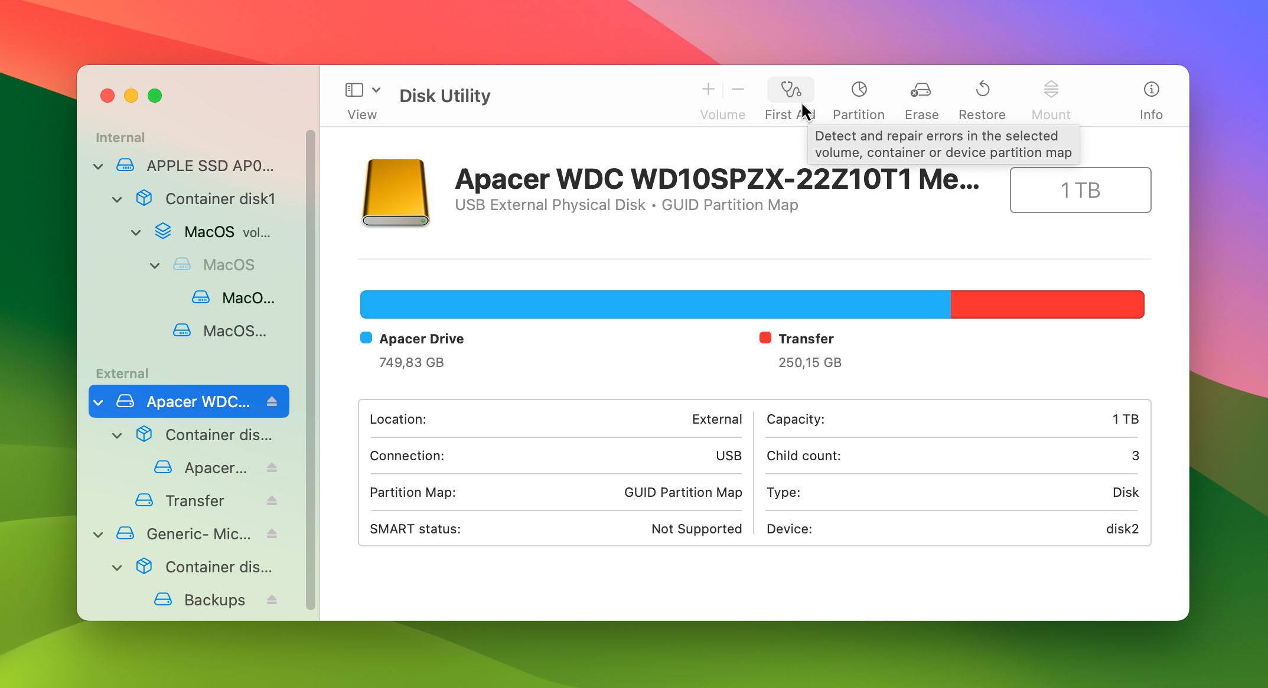This screenshot has width=1268, height=688.
Task: Select APPLE SSD AP0 internal disk
Action: point(189,166)
